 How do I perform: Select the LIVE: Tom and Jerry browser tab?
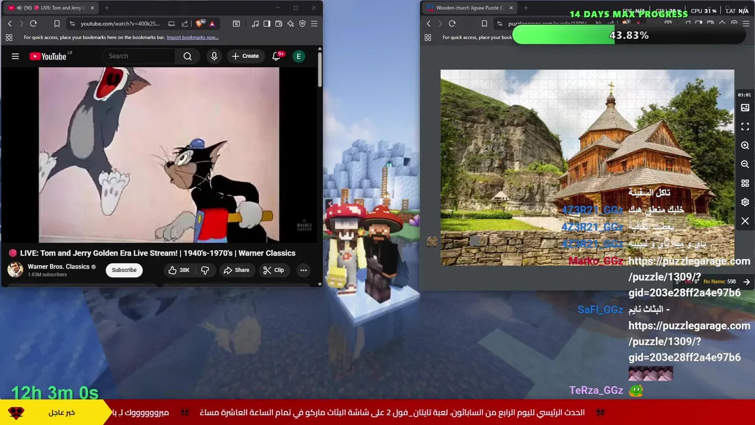click(50, 8)
